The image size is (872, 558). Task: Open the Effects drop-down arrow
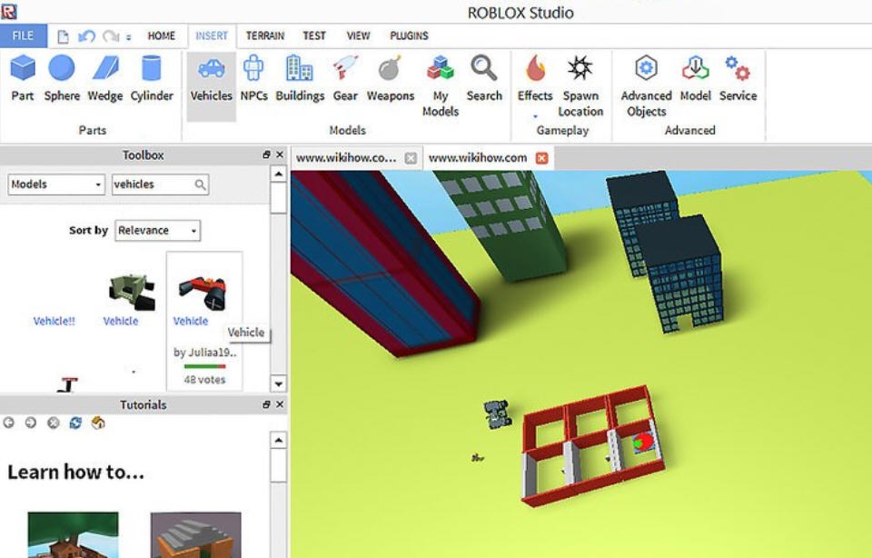[534, 114]
